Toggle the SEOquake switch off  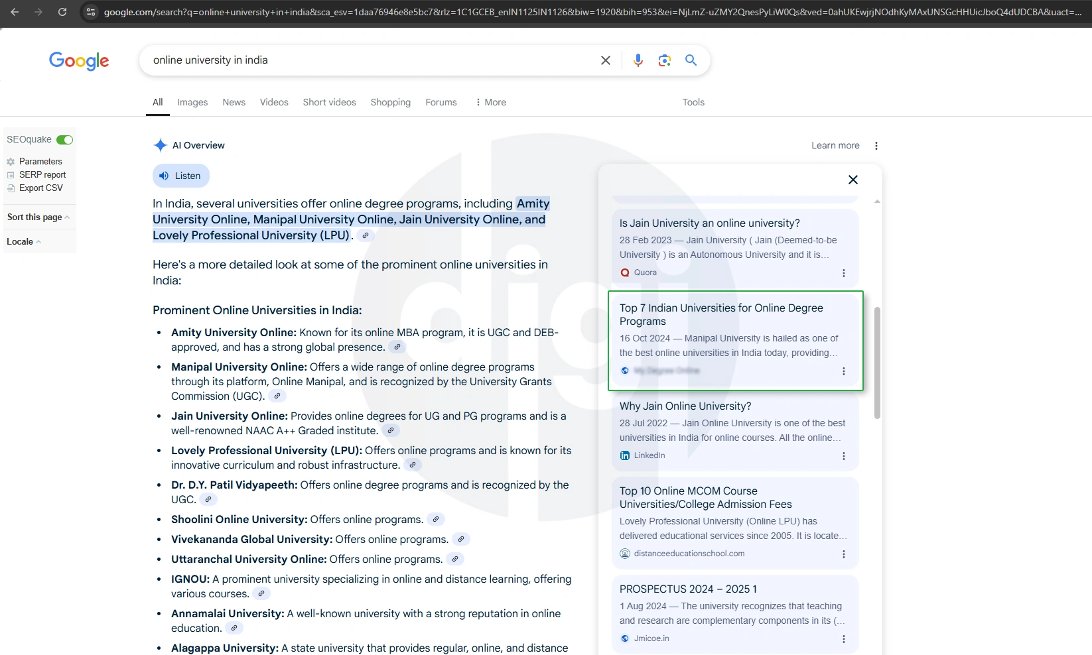64,140
